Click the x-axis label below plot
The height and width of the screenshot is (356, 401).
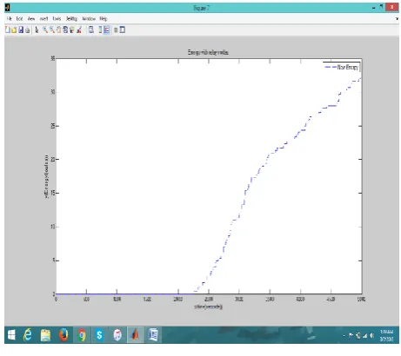(x=209, y=307)
